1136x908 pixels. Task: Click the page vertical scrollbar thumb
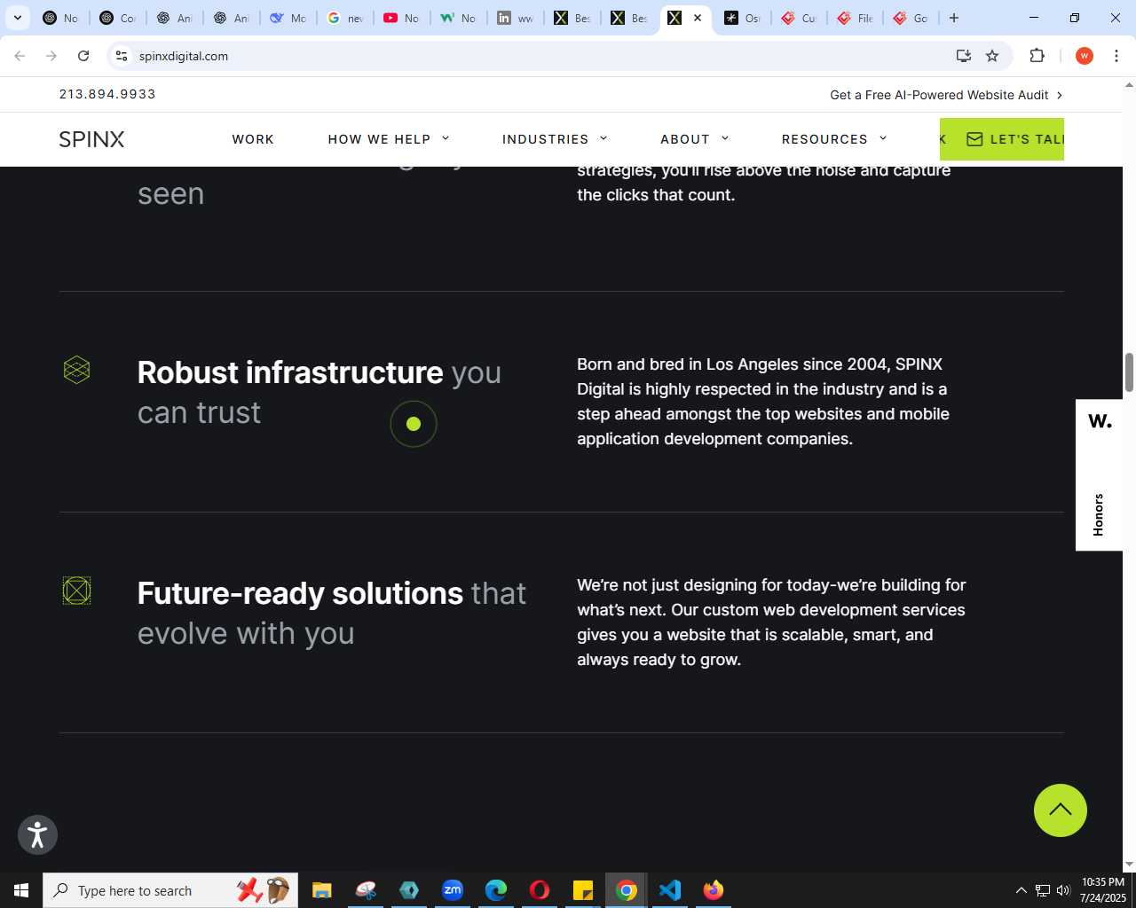(x=1129, y=372)
